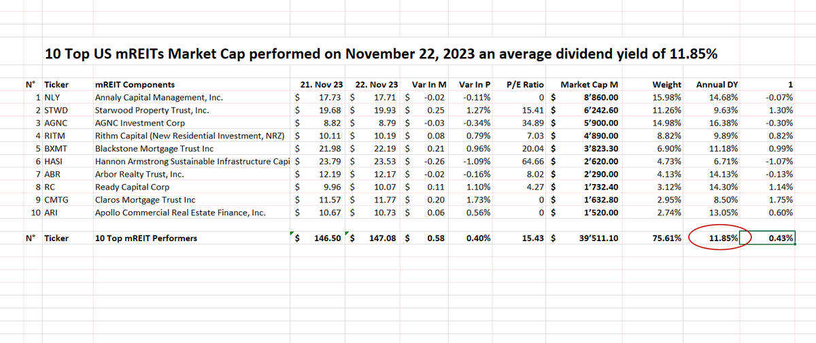Select the Var In P header cell

475,85
